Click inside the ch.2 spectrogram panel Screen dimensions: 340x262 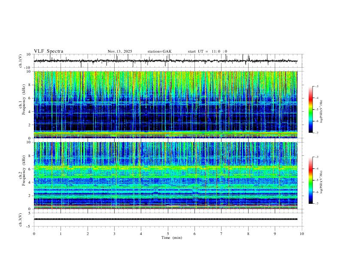(x=165, y=176)
